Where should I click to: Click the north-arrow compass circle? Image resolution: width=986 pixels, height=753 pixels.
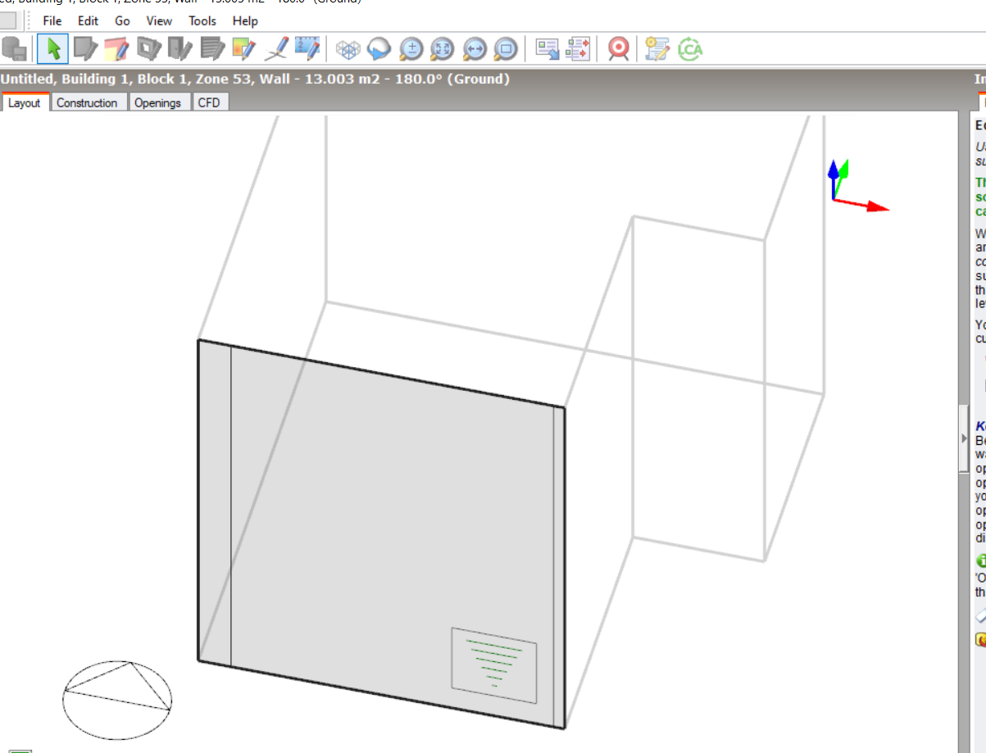click(118, 700)
